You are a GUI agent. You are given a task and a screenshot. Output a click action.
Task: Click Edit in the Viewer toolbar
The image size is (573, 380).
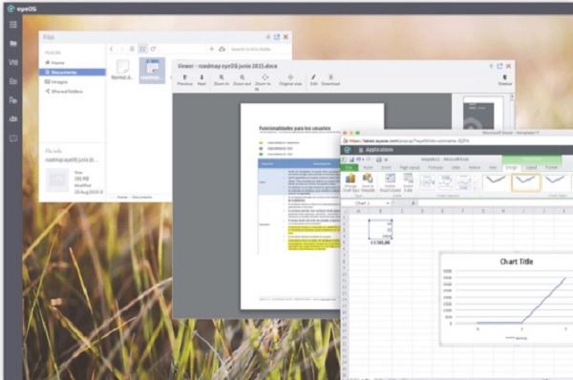click(313, 80)
